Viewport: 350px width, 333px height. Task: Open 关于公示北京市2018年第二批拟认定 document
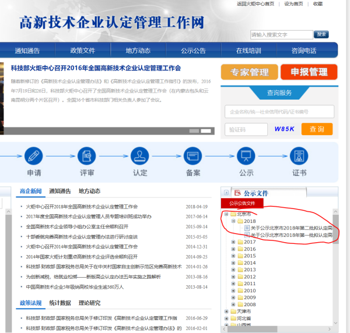point(292,228)
